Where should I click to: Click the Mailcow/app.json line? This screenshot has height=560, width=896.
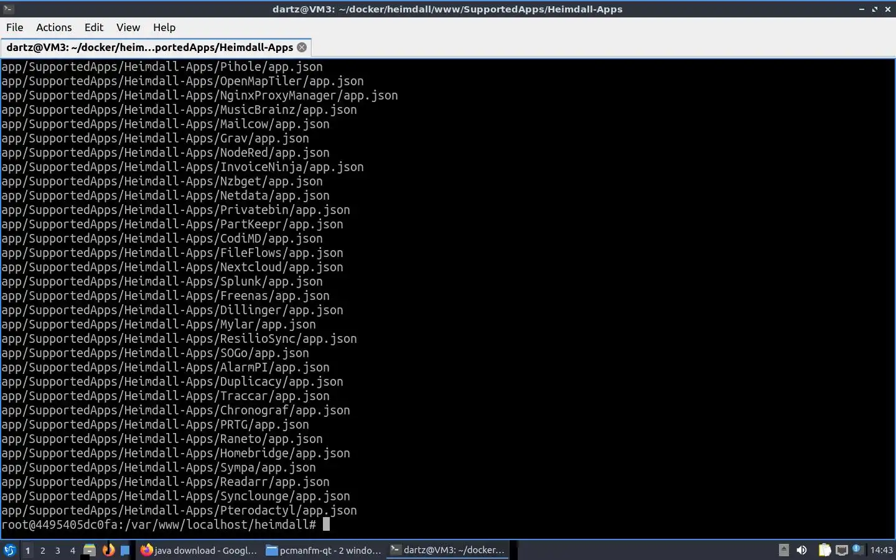[x=166, y=124]
